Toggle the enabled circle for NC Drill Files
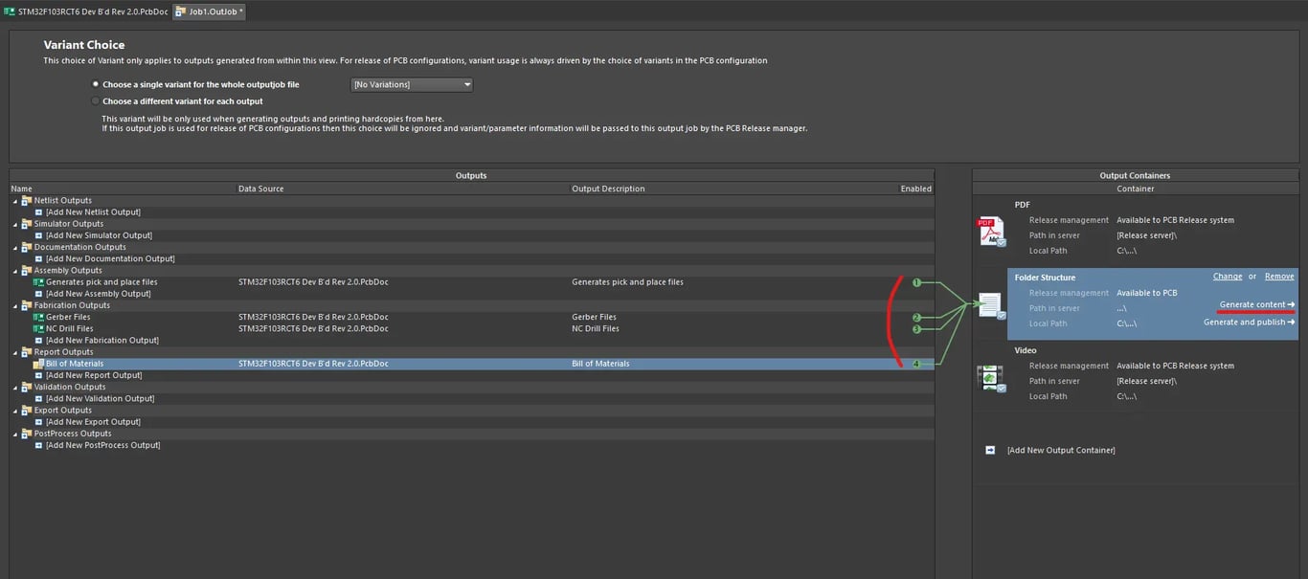 point(916,329)
